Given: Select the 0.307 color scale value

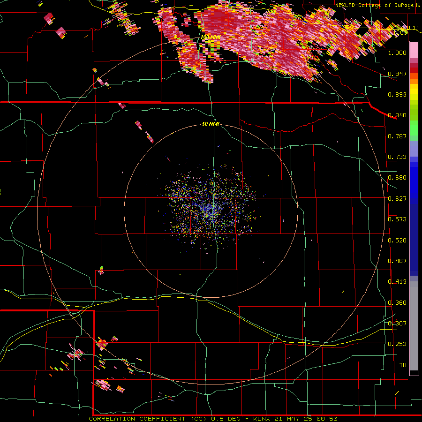Looking at the screenshot, I should tap(397, 324).
